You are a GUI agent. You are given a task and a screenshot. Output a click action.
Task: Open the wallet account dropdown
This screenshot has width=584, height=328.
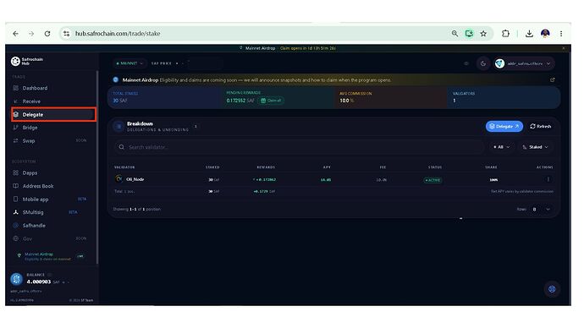click(525, 63)
